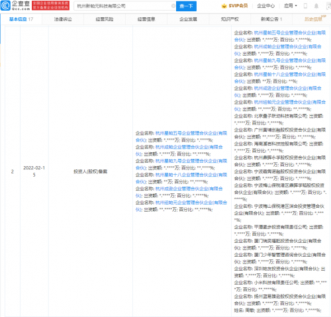Select the 基本信息 17 tab
This screenshot has width=331, height=317.
[x=21, y=19]
